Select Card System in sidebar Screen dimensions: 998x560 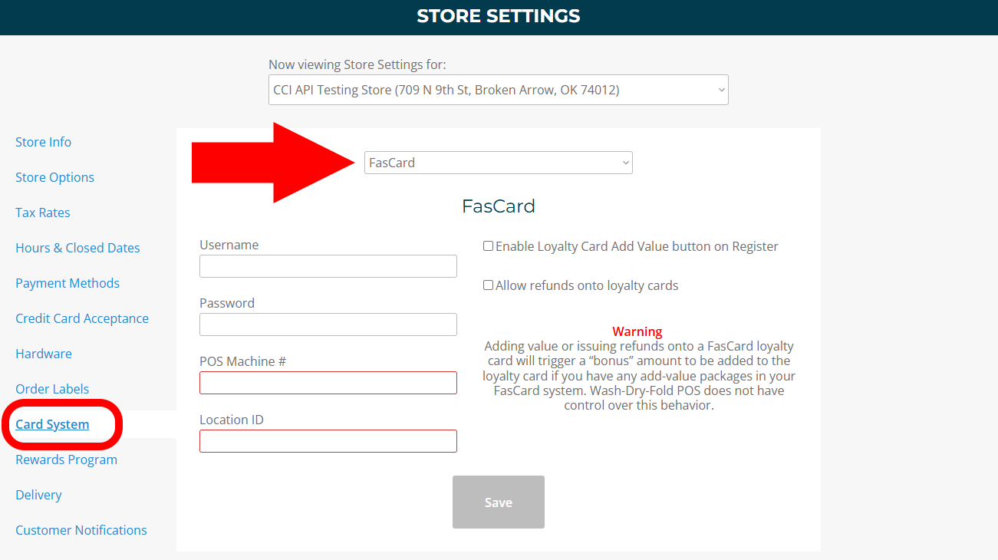(x=52, y=424)
